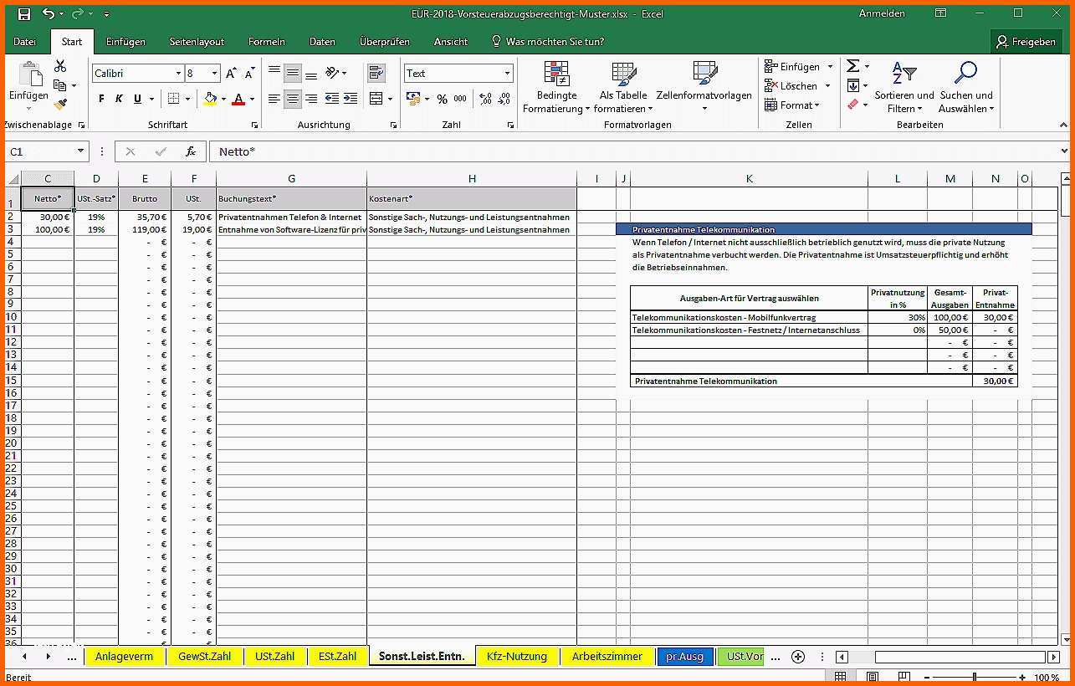Viewport: 1075px width, 686px height.
Task: Save the workbook with the Save icon
Action: pyautogui.click(x=23, y=13)
